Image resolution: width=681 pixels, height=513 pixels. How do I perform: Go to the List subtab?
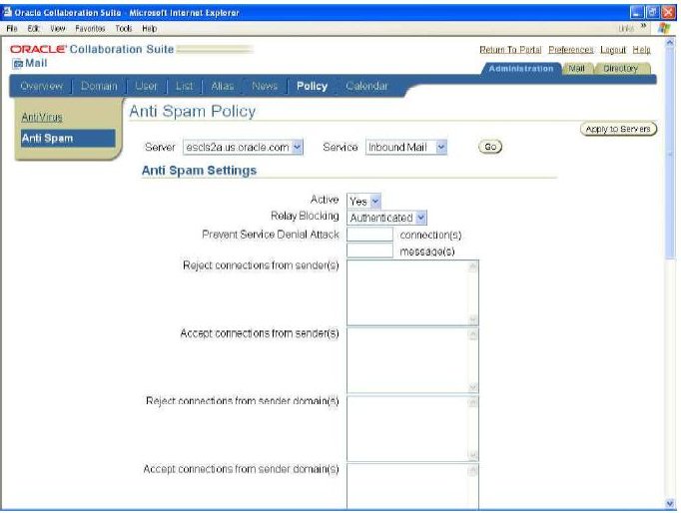click(184, 86)
